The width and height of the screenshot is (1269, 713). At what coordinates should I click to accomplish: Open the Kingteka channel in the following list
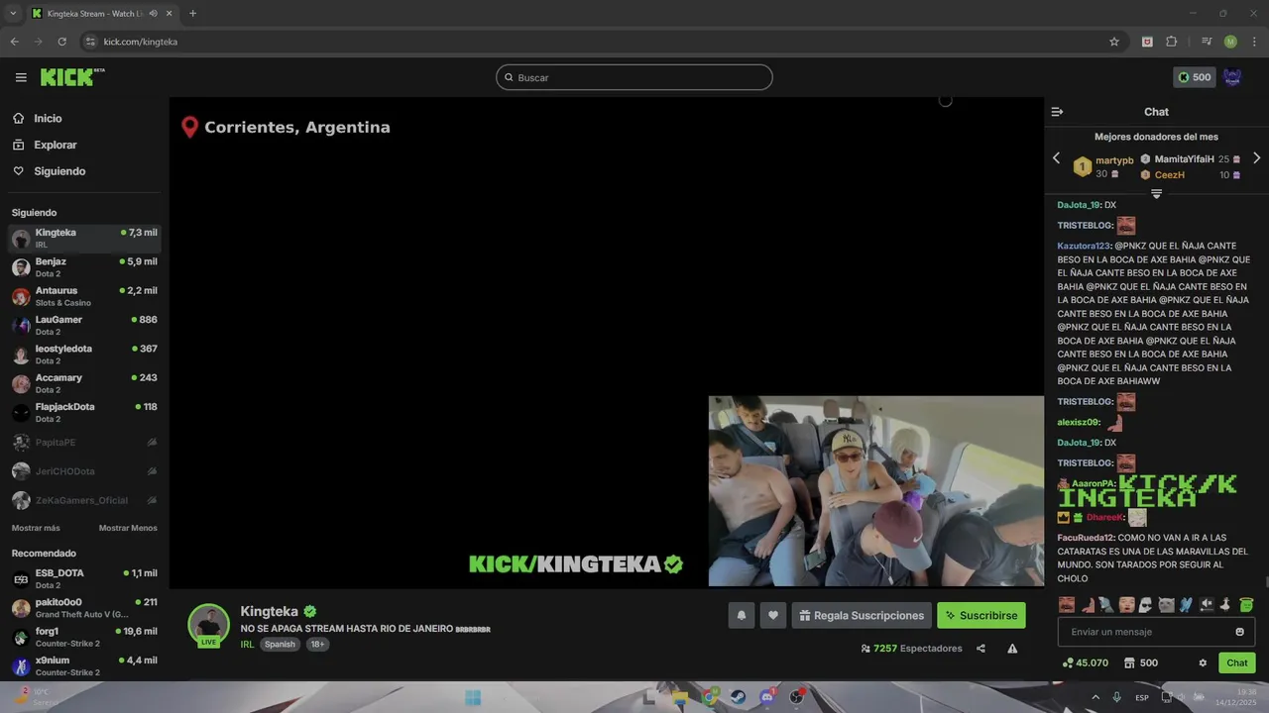click(84, 239)
